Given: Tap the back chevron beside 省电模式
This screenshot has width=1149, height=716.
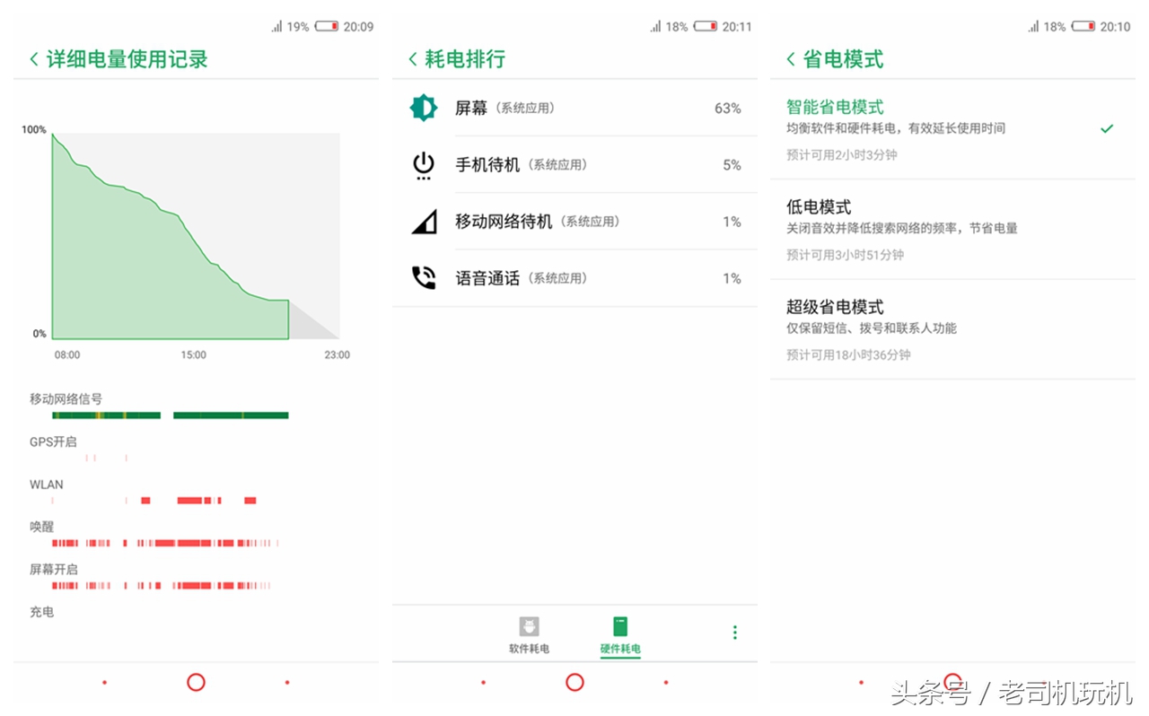Looking at the screenshot, I should (792, 60).
